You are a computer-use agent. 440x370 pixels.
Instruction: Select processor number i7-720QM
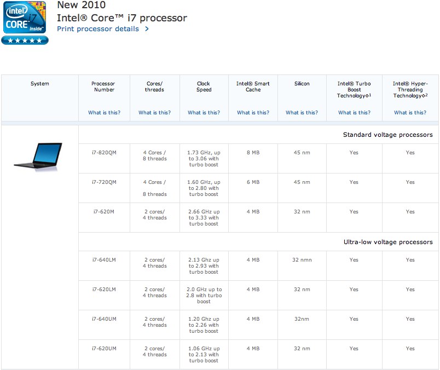(x=104, y=182)
